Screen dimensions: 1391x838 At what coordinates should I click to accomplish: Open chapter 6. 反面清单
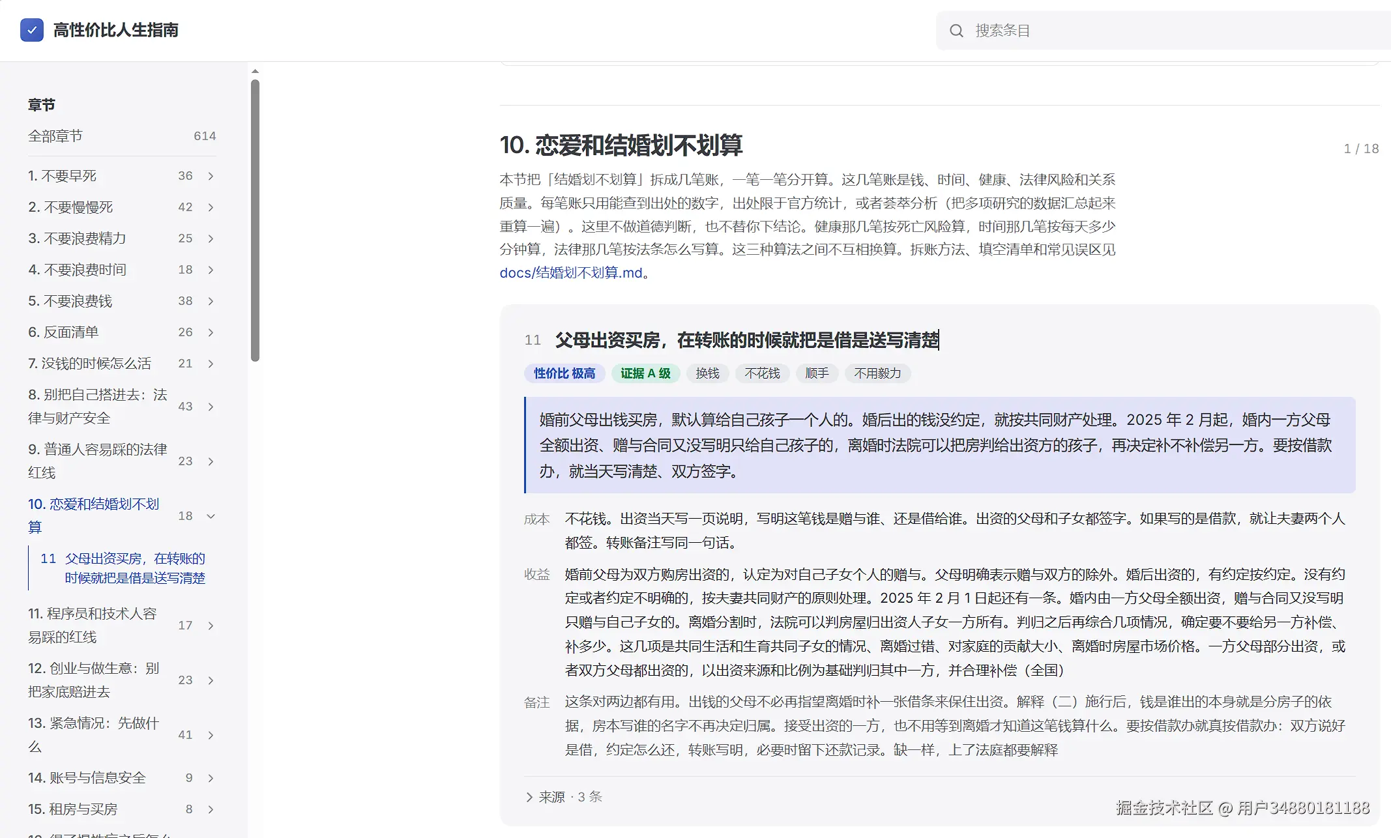pos(63,332)
